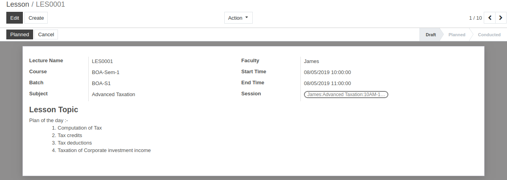Click the Lesson Topic heading
The image size is (507, 180).
coord(54,109)
